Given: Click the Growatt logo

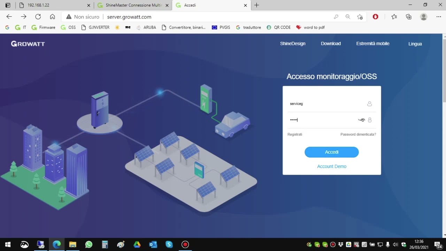Looking at the screenshot, I should [28, 44].
